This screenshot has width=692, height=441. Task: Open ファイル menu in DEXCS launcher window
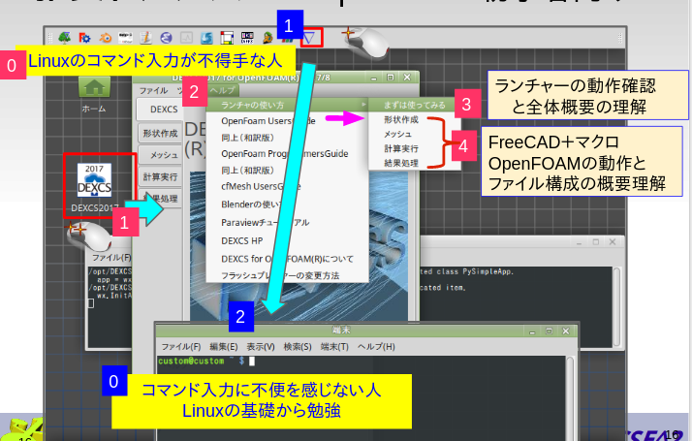[x=153, y=90]
